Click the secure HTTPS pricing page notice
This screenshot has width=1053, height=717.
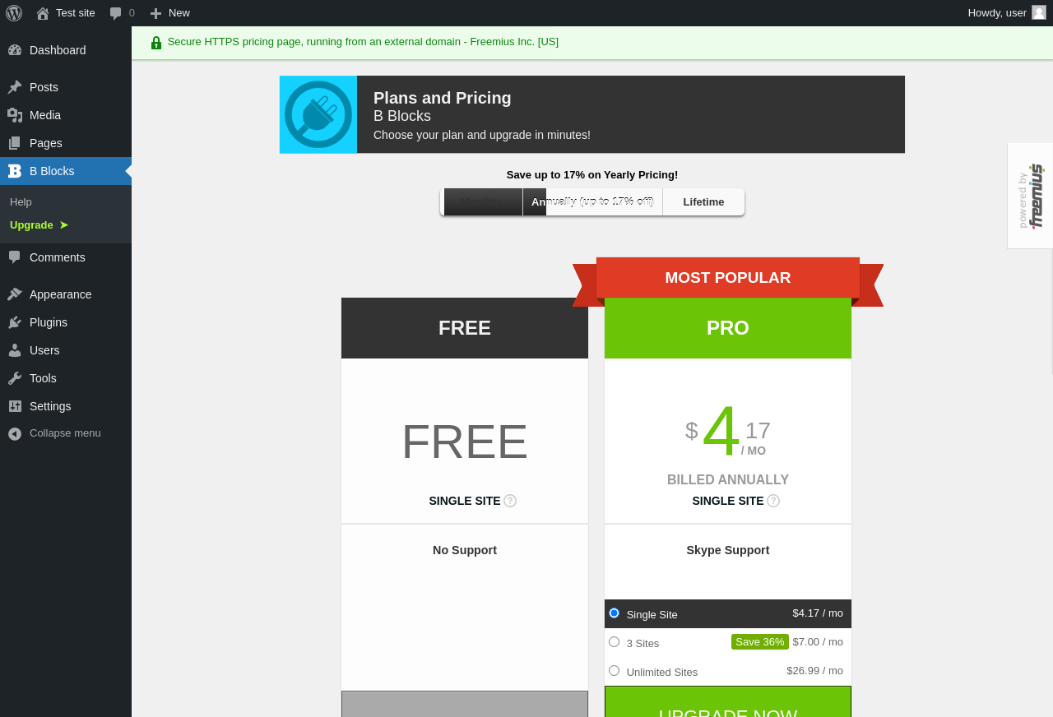[x=363, y=42]
